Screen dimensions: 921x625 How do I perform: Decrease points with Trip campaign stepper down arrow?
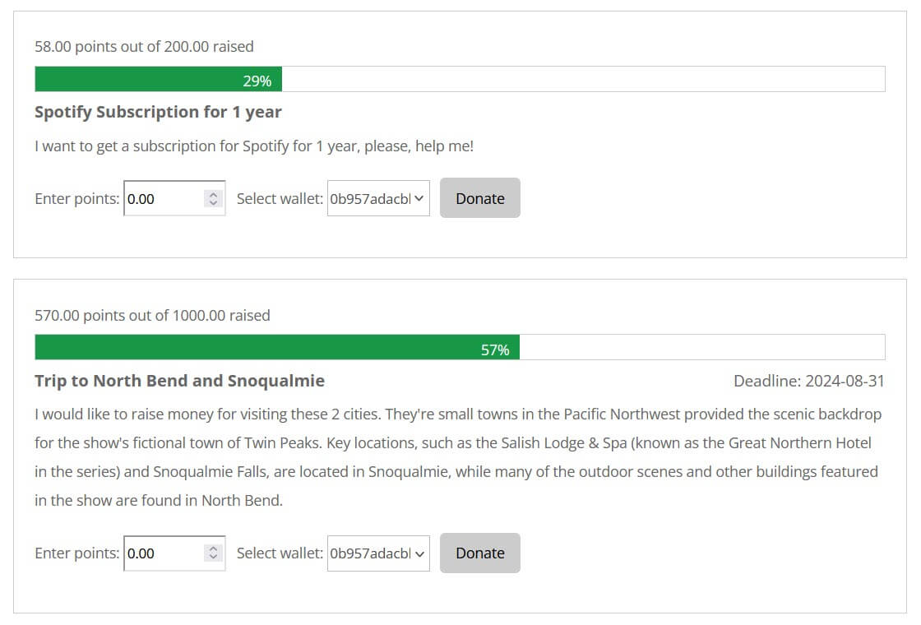click(x=214, y=558)
